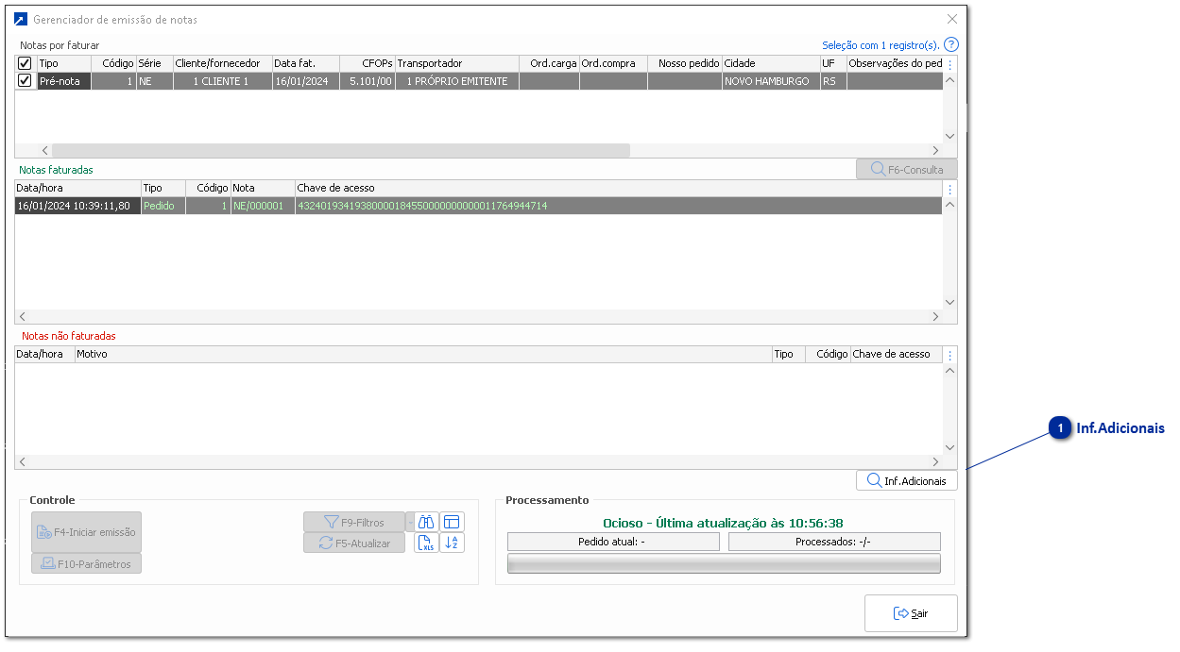
Task: Close the Gerenciador de emissão de notas window
Action: tap(952, 19)
